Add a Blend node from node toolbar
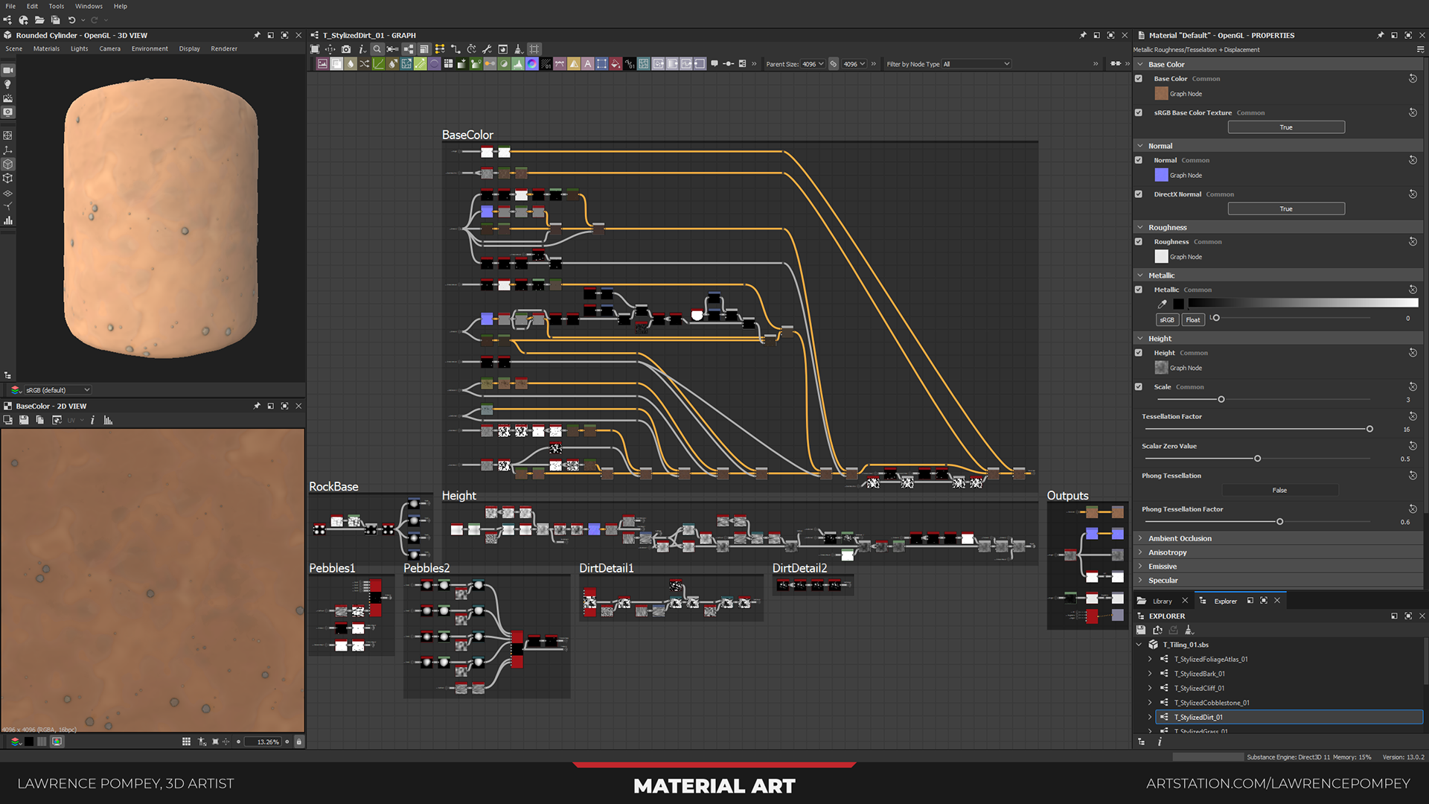This screenshot has width=1429, height=804. click(x=336, y=64)
